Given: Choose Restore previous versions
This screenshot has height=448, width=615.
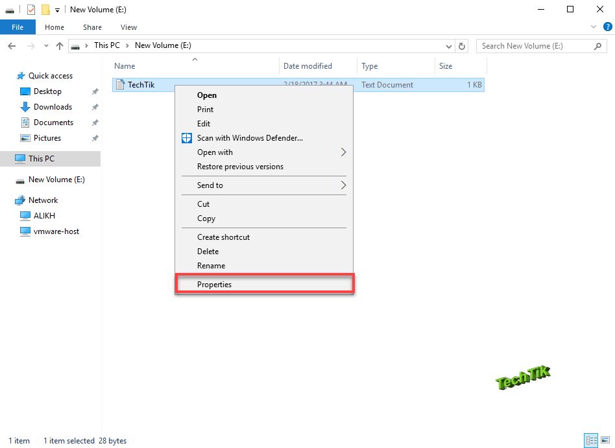Looking at the screenshot, I should (264, 167).
